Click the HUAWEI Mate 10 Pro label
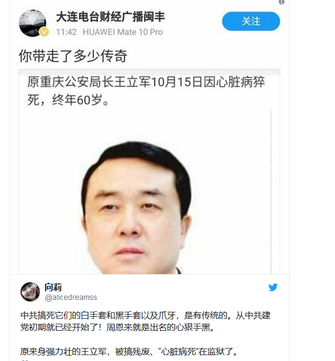335x361 pixels. [122, 32]
